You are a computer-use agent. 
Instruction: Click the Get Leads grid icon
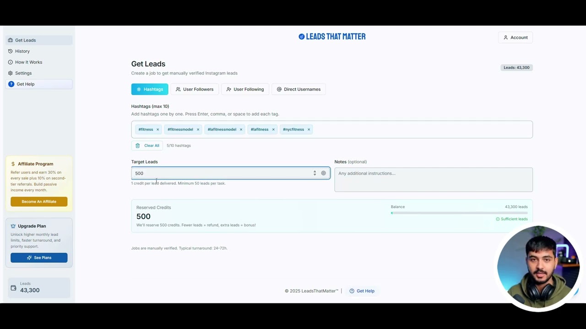click(x=11, y=40)
